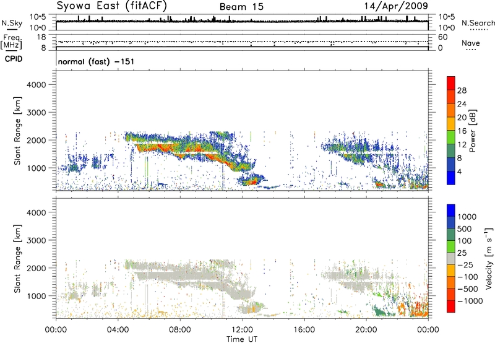This screenshot has width=495, height=343.
Task: Pick the bright blue bottom power colorbar segment
Action: click(451, 178)
